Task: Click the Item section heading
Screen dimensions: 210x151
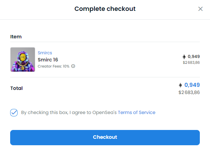Action: click(x=16, y=37)
